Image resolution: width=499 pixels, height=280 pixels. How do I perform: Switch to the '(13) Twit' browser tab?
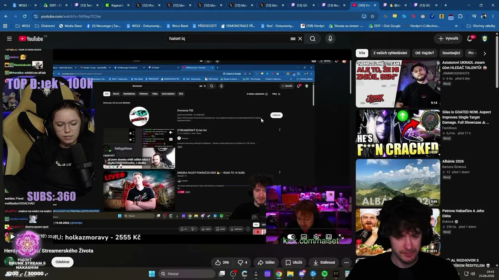point(86,5)
